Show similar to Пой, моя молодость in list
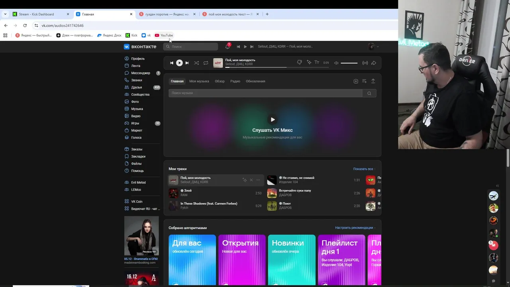Screen dimensions: 510x287 245,180
